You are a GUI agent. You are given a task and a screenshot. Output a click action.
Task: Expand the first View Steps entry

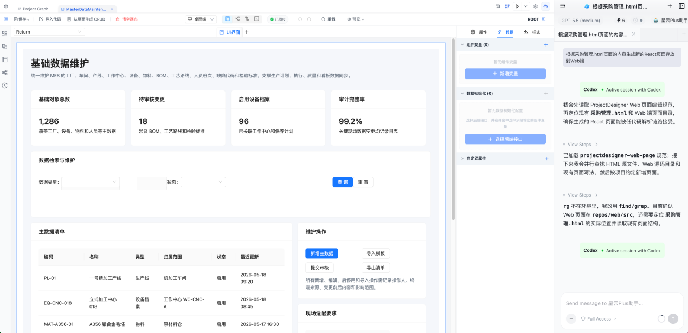(581, 145)
